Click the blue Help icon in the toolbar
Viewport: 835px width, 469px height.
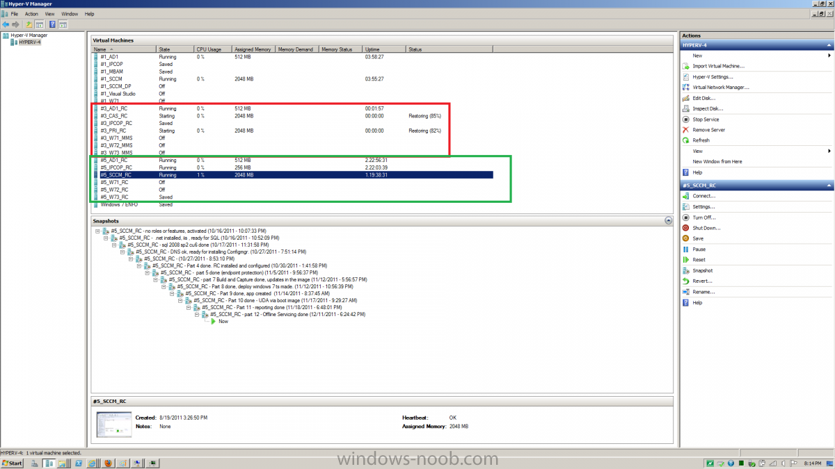point(53,24)
